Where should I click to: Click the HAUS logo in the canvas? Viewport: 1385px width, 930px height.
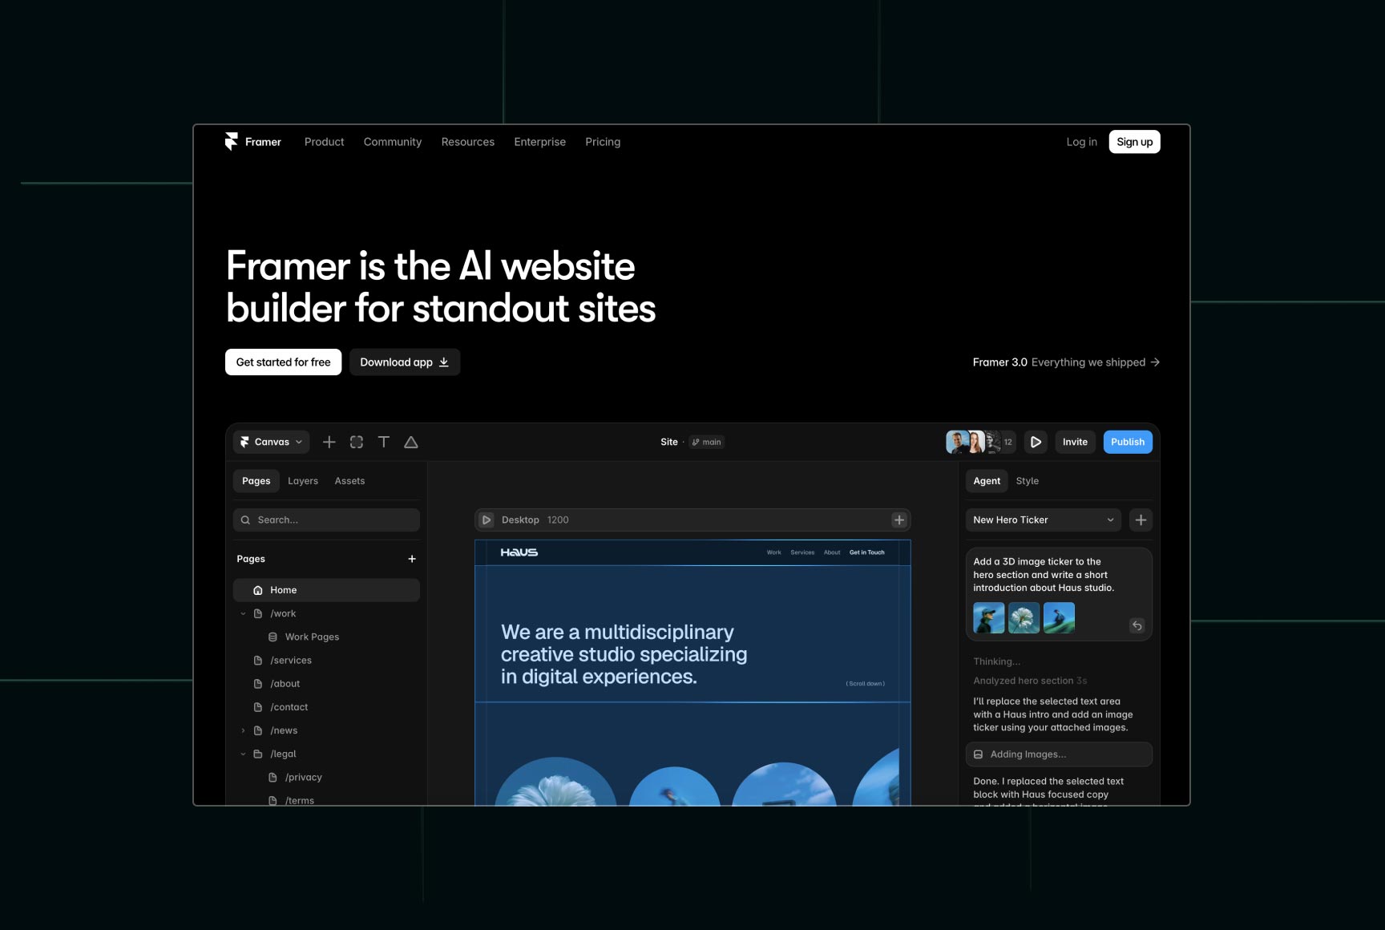coord(519,552)
